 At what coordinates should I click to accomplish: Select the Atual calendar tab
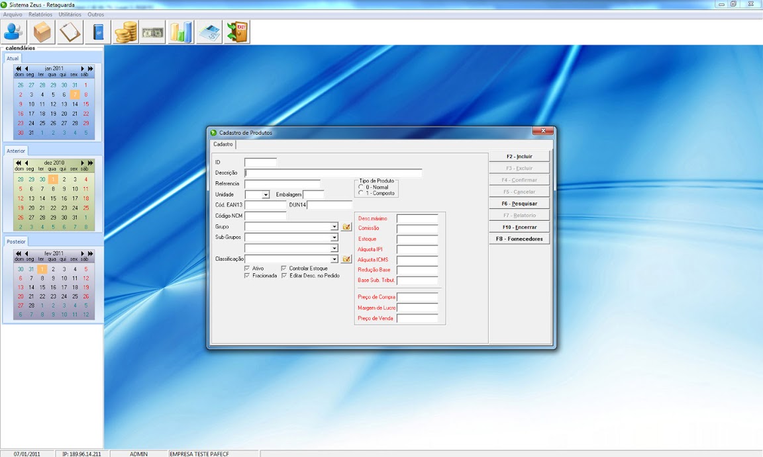(x=13, y=58)
